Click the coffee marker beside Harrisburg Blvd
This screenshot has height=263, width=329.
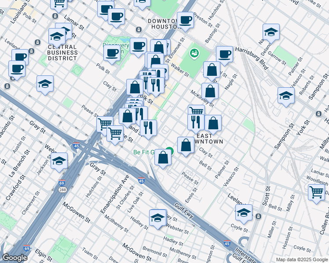pyautogui.click(x=224, y=56)
